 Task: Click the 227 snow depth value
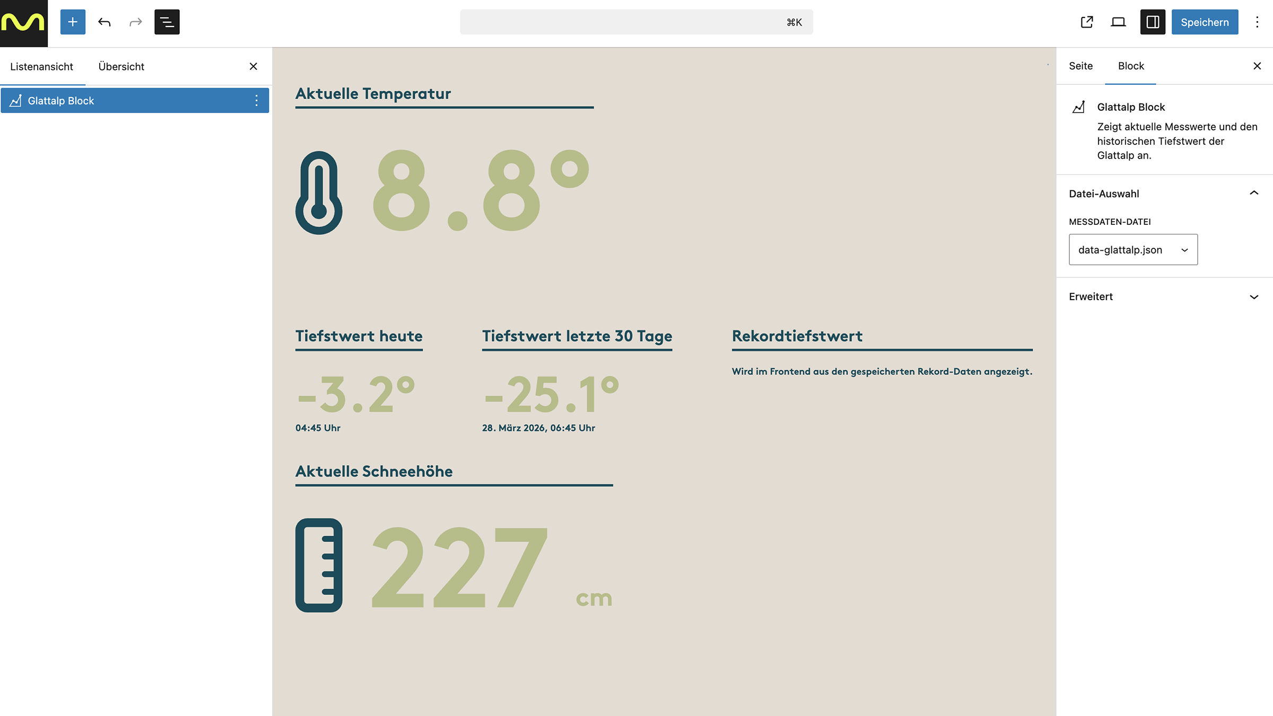pos(459,568)
